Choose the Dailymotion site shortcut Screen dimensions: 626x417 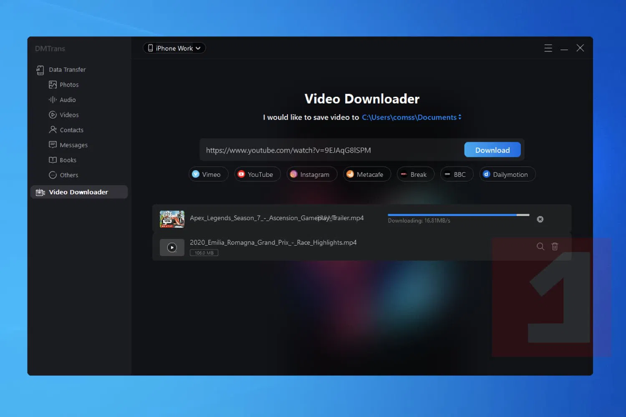point(507,174)
